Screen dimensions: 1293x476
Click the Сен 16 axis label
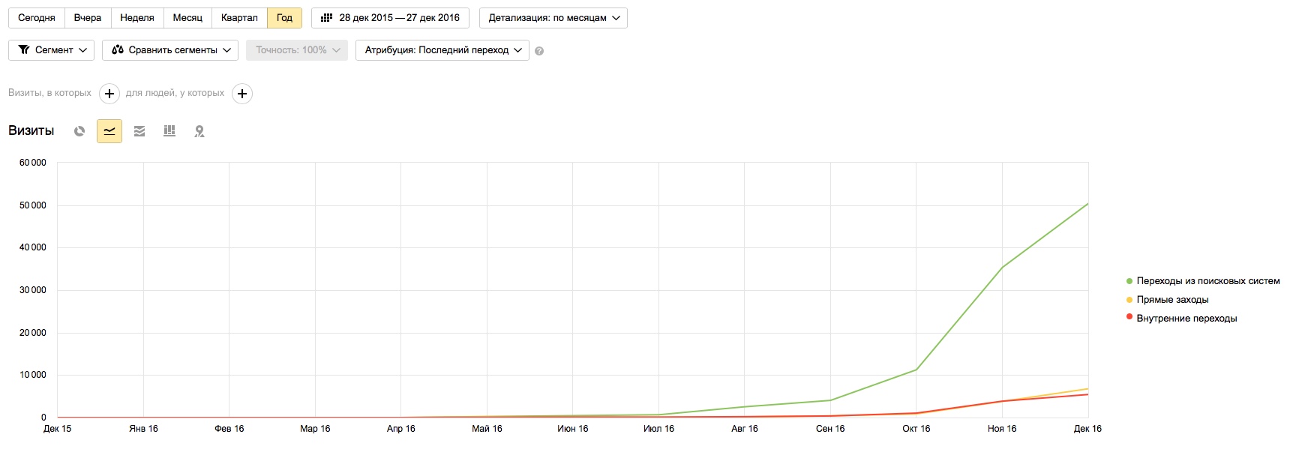[830, 429]
